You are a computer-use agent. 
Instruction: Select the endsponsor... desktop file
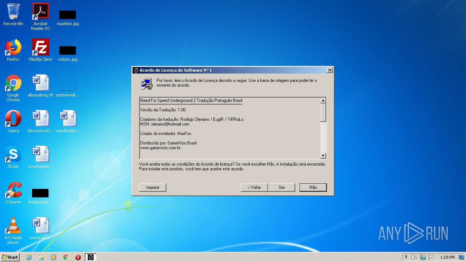[40, 196]
